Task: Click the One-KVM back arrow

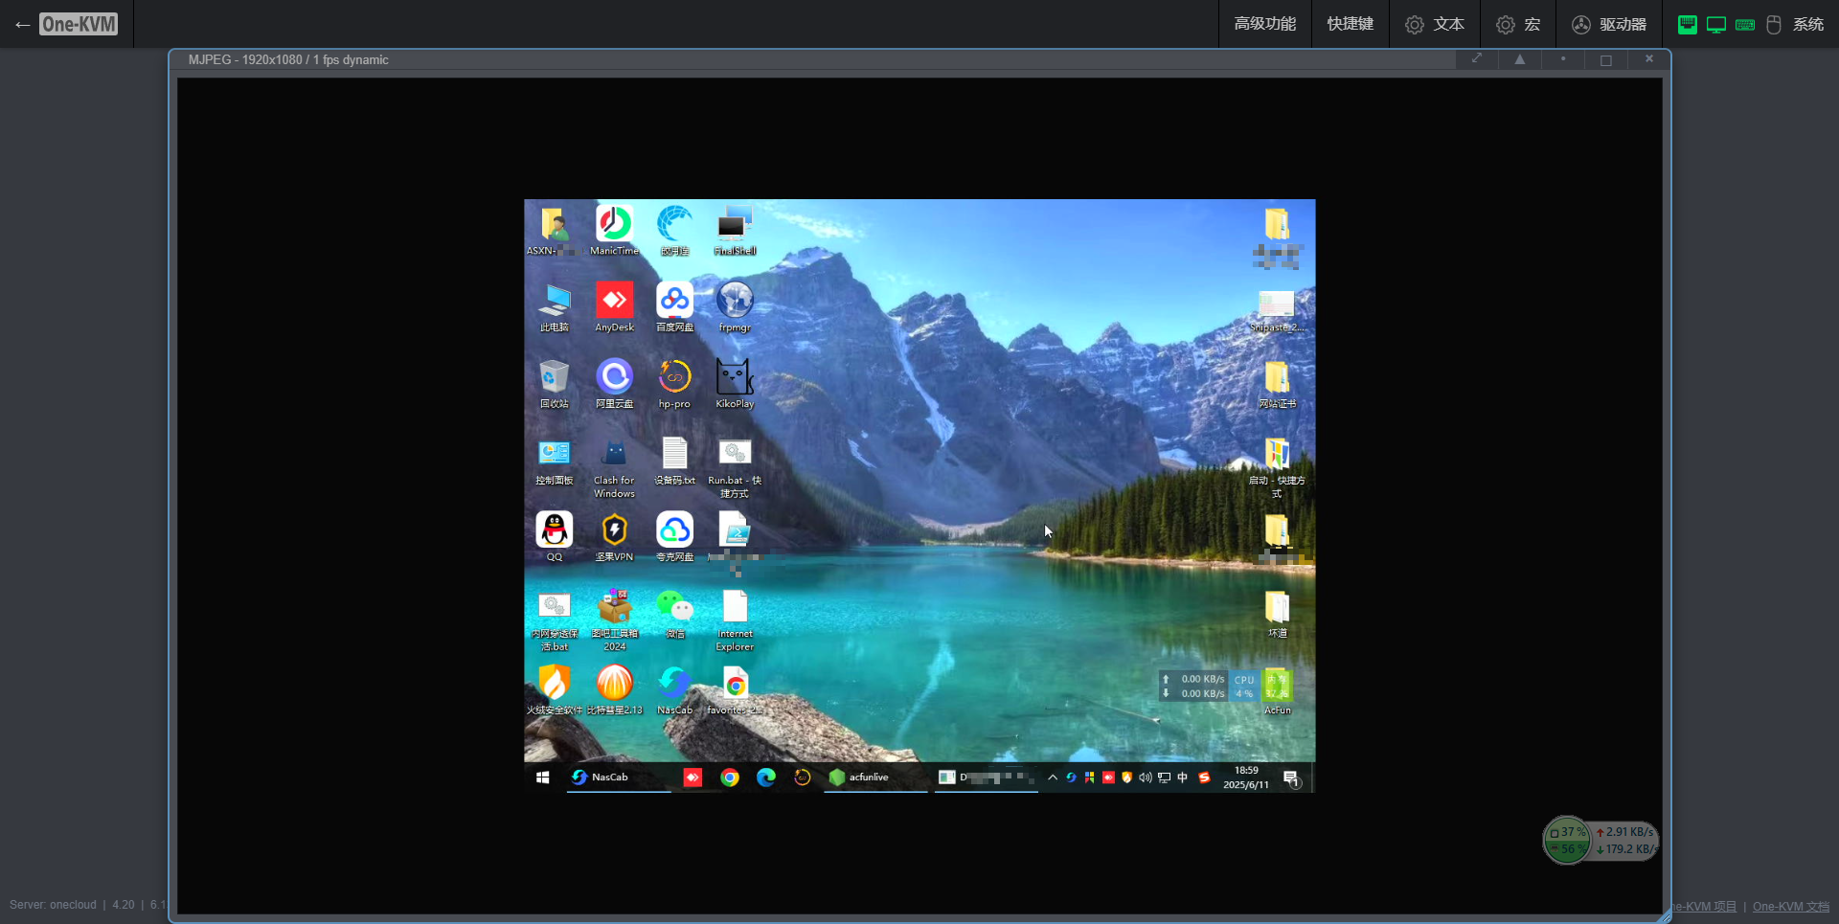Action: coord(23,25)
